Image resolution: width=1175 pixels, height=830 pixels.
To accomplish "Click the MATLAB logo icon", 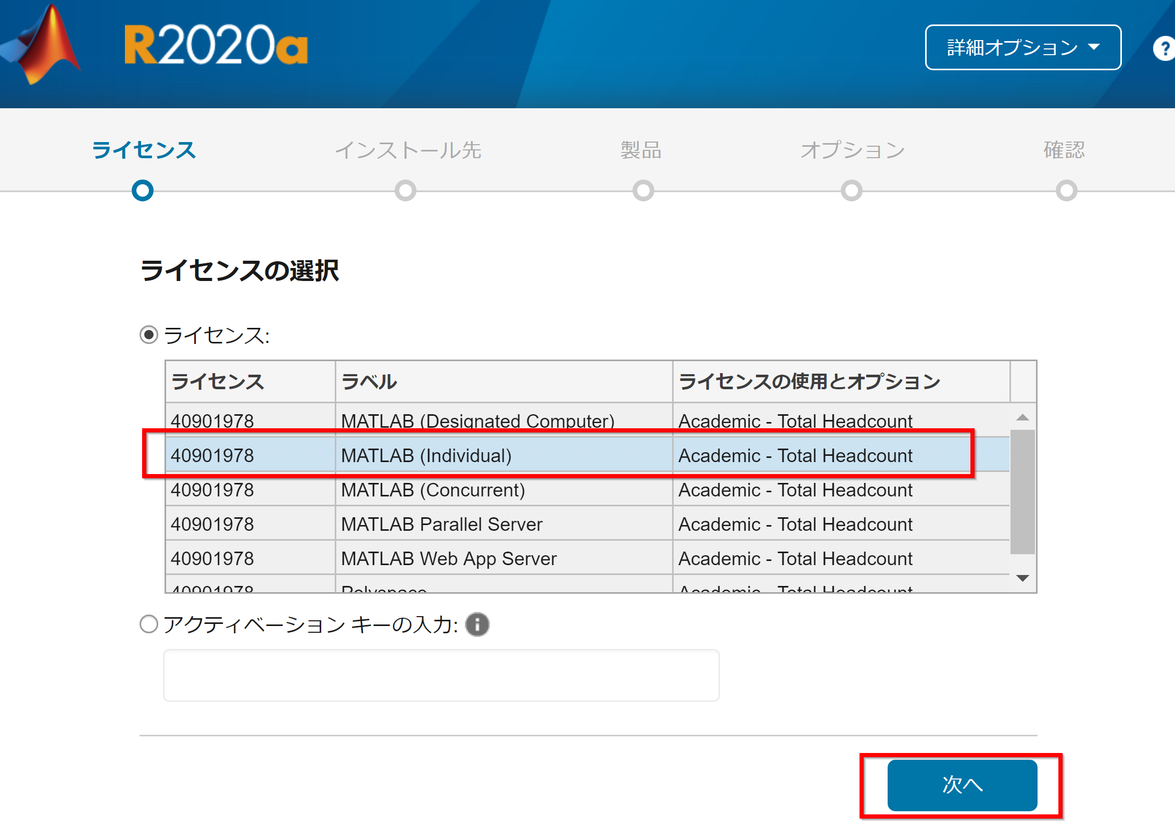I will tap(42, 44).
